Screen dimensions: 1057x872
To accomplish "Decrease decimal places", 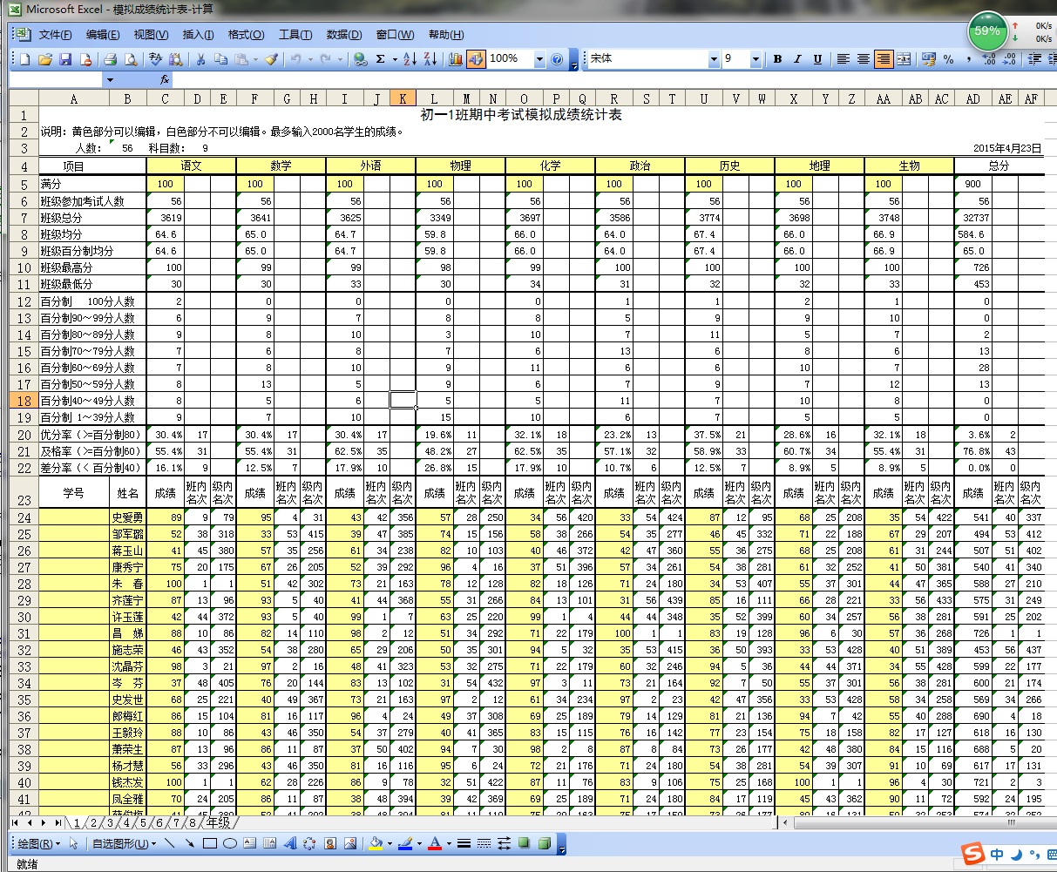I will point(1009,59).
